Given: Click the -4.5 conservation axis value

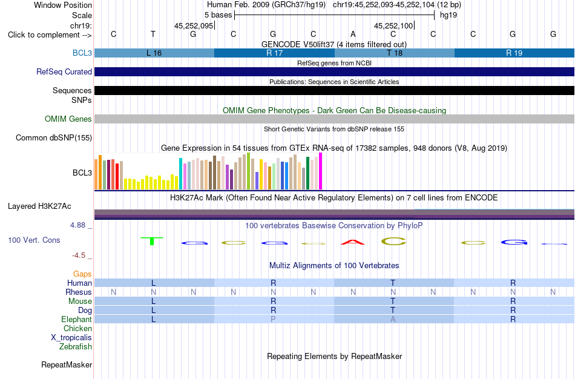Looking at the screenshot, I should (79, 255).
